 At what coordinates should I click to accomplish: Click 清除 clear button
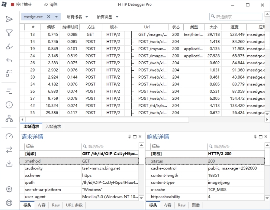(x=51, y=4)
